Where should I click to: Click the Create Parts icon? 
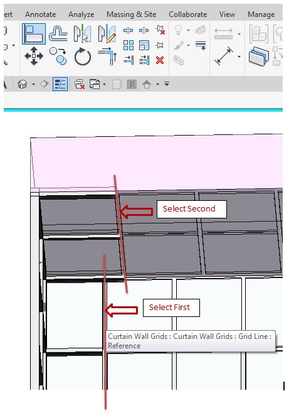click(x=259, y=56)
